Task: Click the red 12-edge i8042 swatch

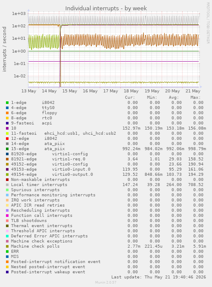Action: 7,139
